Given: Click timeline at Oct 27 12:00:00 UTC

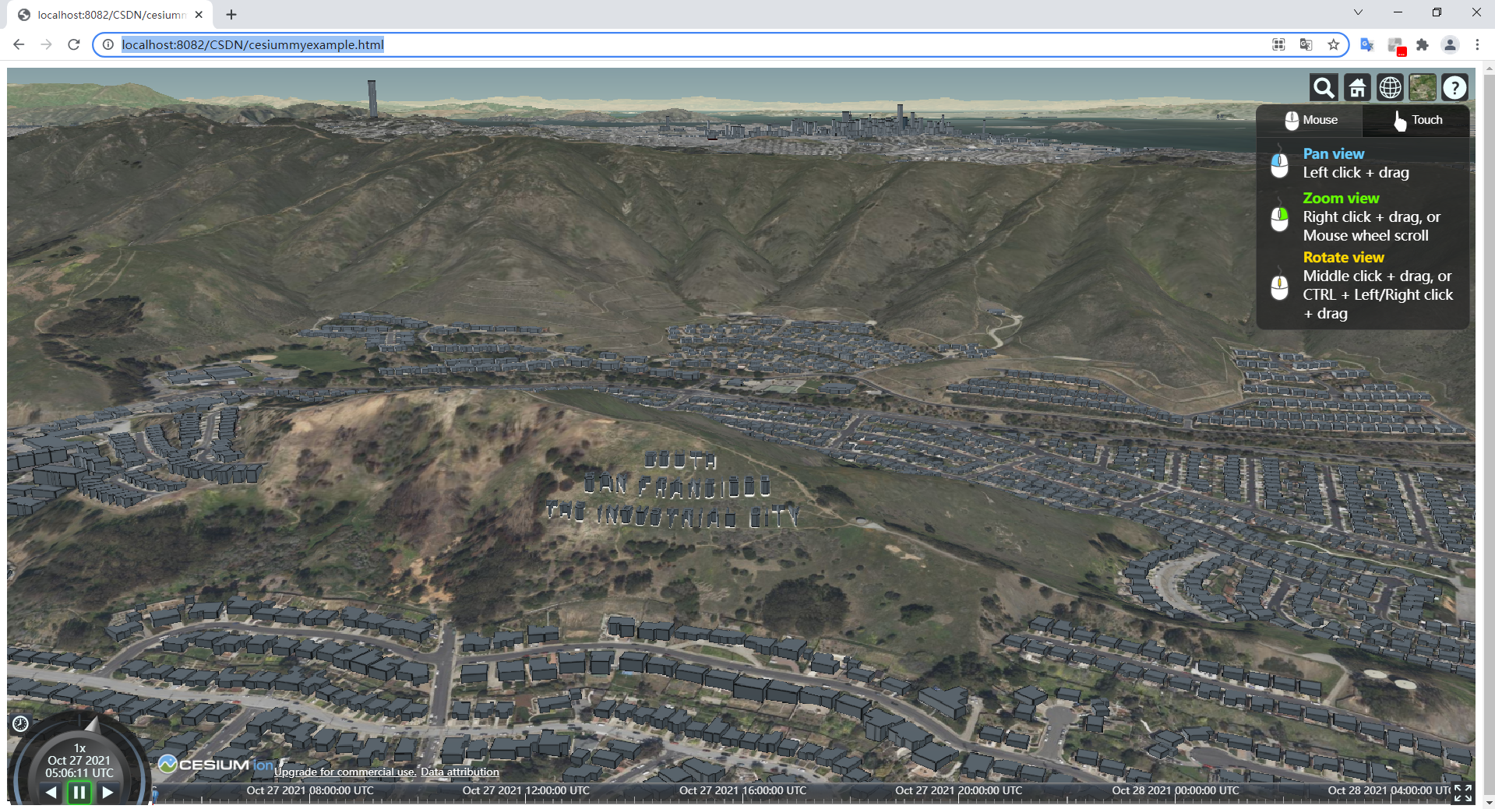Looking at the screenshot, I should (526, 791).
